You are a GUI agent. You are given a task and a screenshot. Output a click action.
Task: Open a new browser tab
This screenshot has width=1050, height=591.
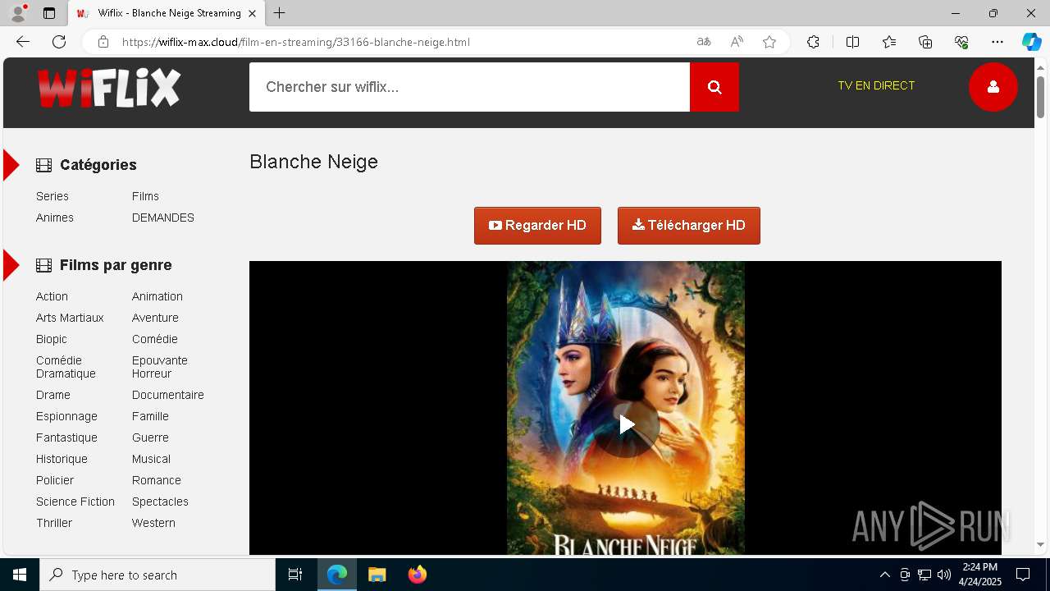(x=280, y=13)
